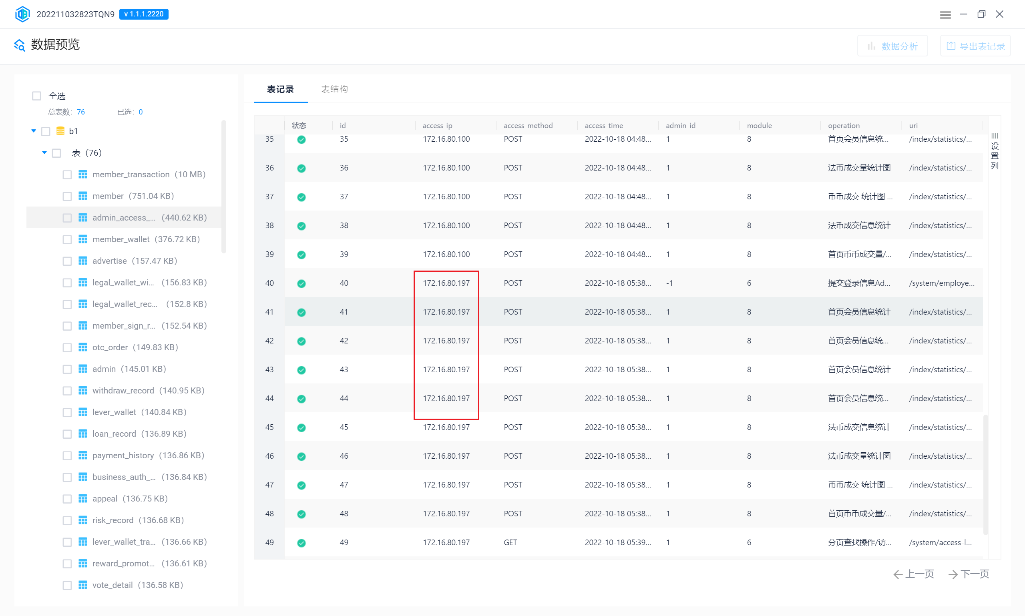The height and width of the screenshot is (616, 1025).
Task: Tick the 全选 select-all checkbox
Action: (36, 96)
